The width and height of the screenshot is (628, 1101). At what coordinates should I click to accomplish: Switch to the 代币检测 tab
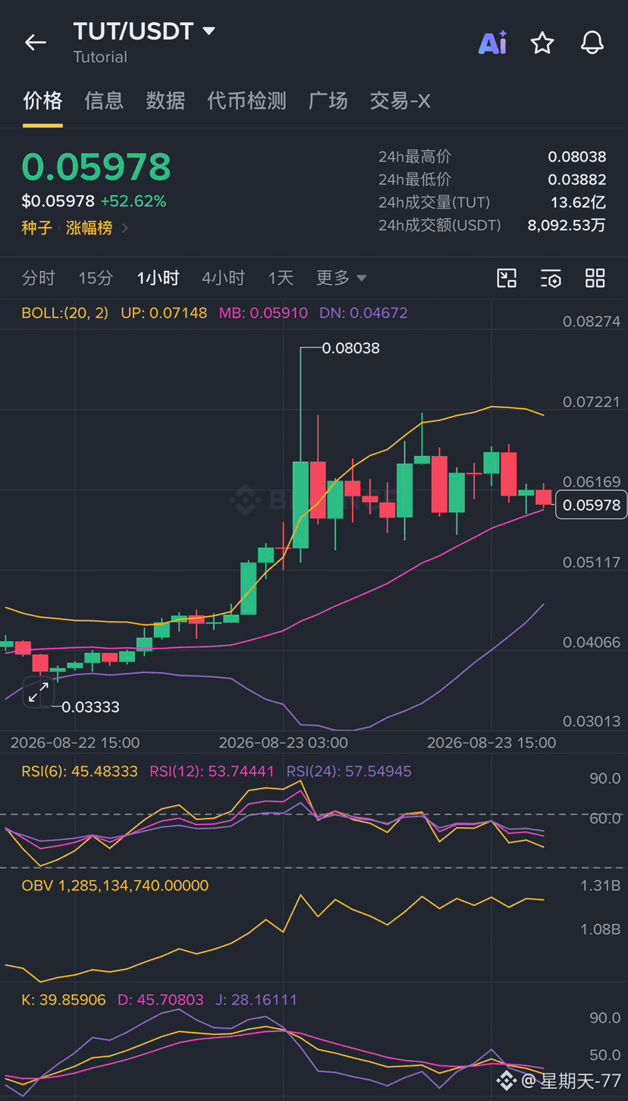tap(246, 100)
